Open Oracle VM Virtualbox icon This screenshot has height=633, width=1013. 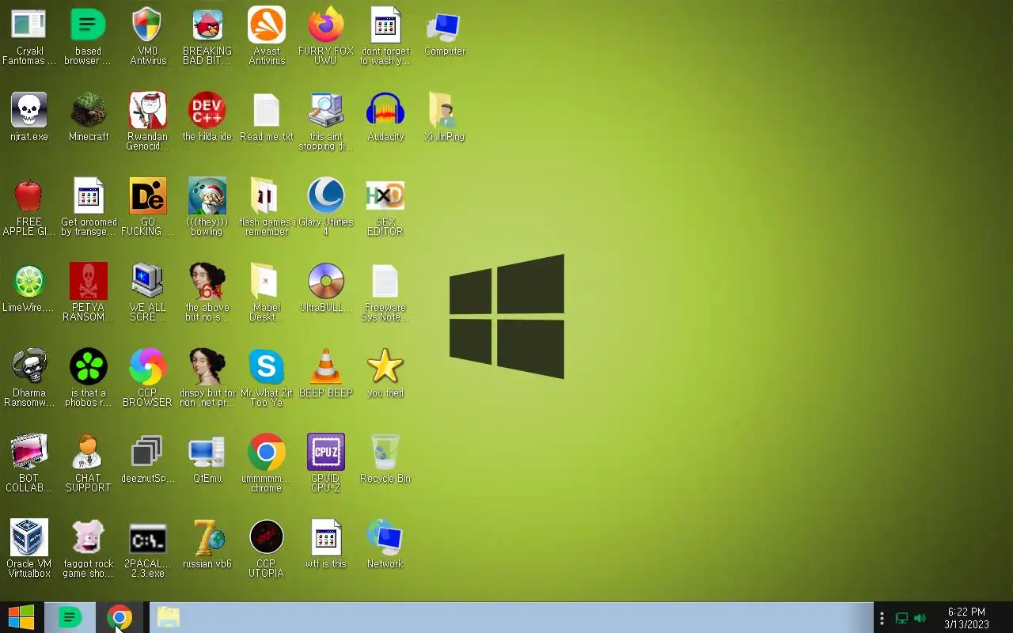click(x=29, y=538)
